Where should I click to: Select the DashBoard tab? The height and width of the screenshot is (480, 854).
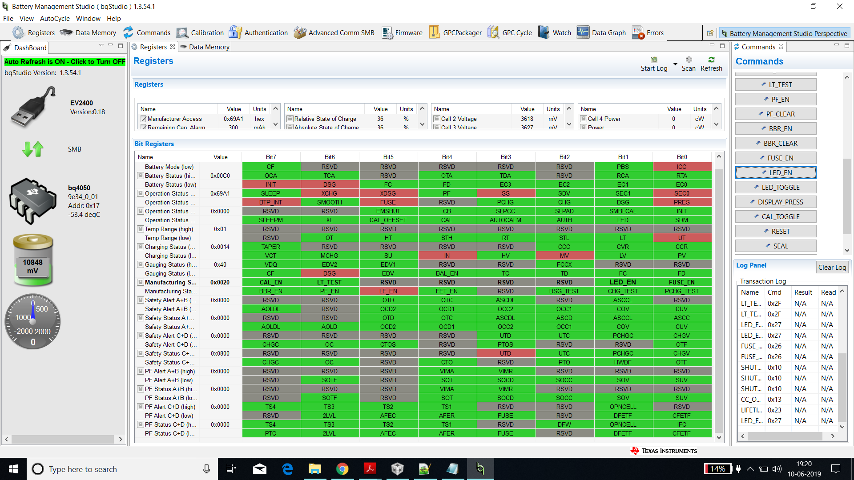(x=25, y=48)
